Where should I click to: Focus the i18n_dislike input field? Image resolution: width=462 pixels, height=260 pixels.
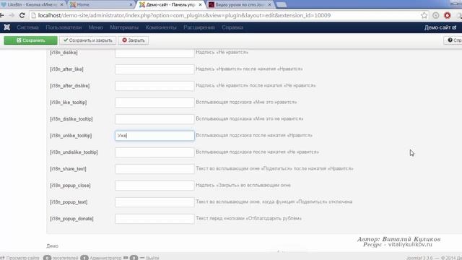(154, 53)
